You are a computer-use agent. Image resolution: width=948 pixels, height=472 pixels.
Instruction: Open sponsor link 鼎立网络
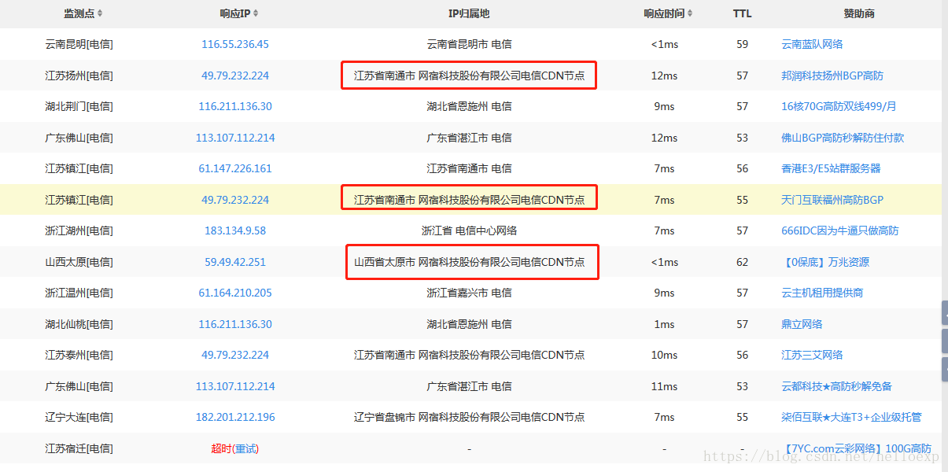click(802, 324)
